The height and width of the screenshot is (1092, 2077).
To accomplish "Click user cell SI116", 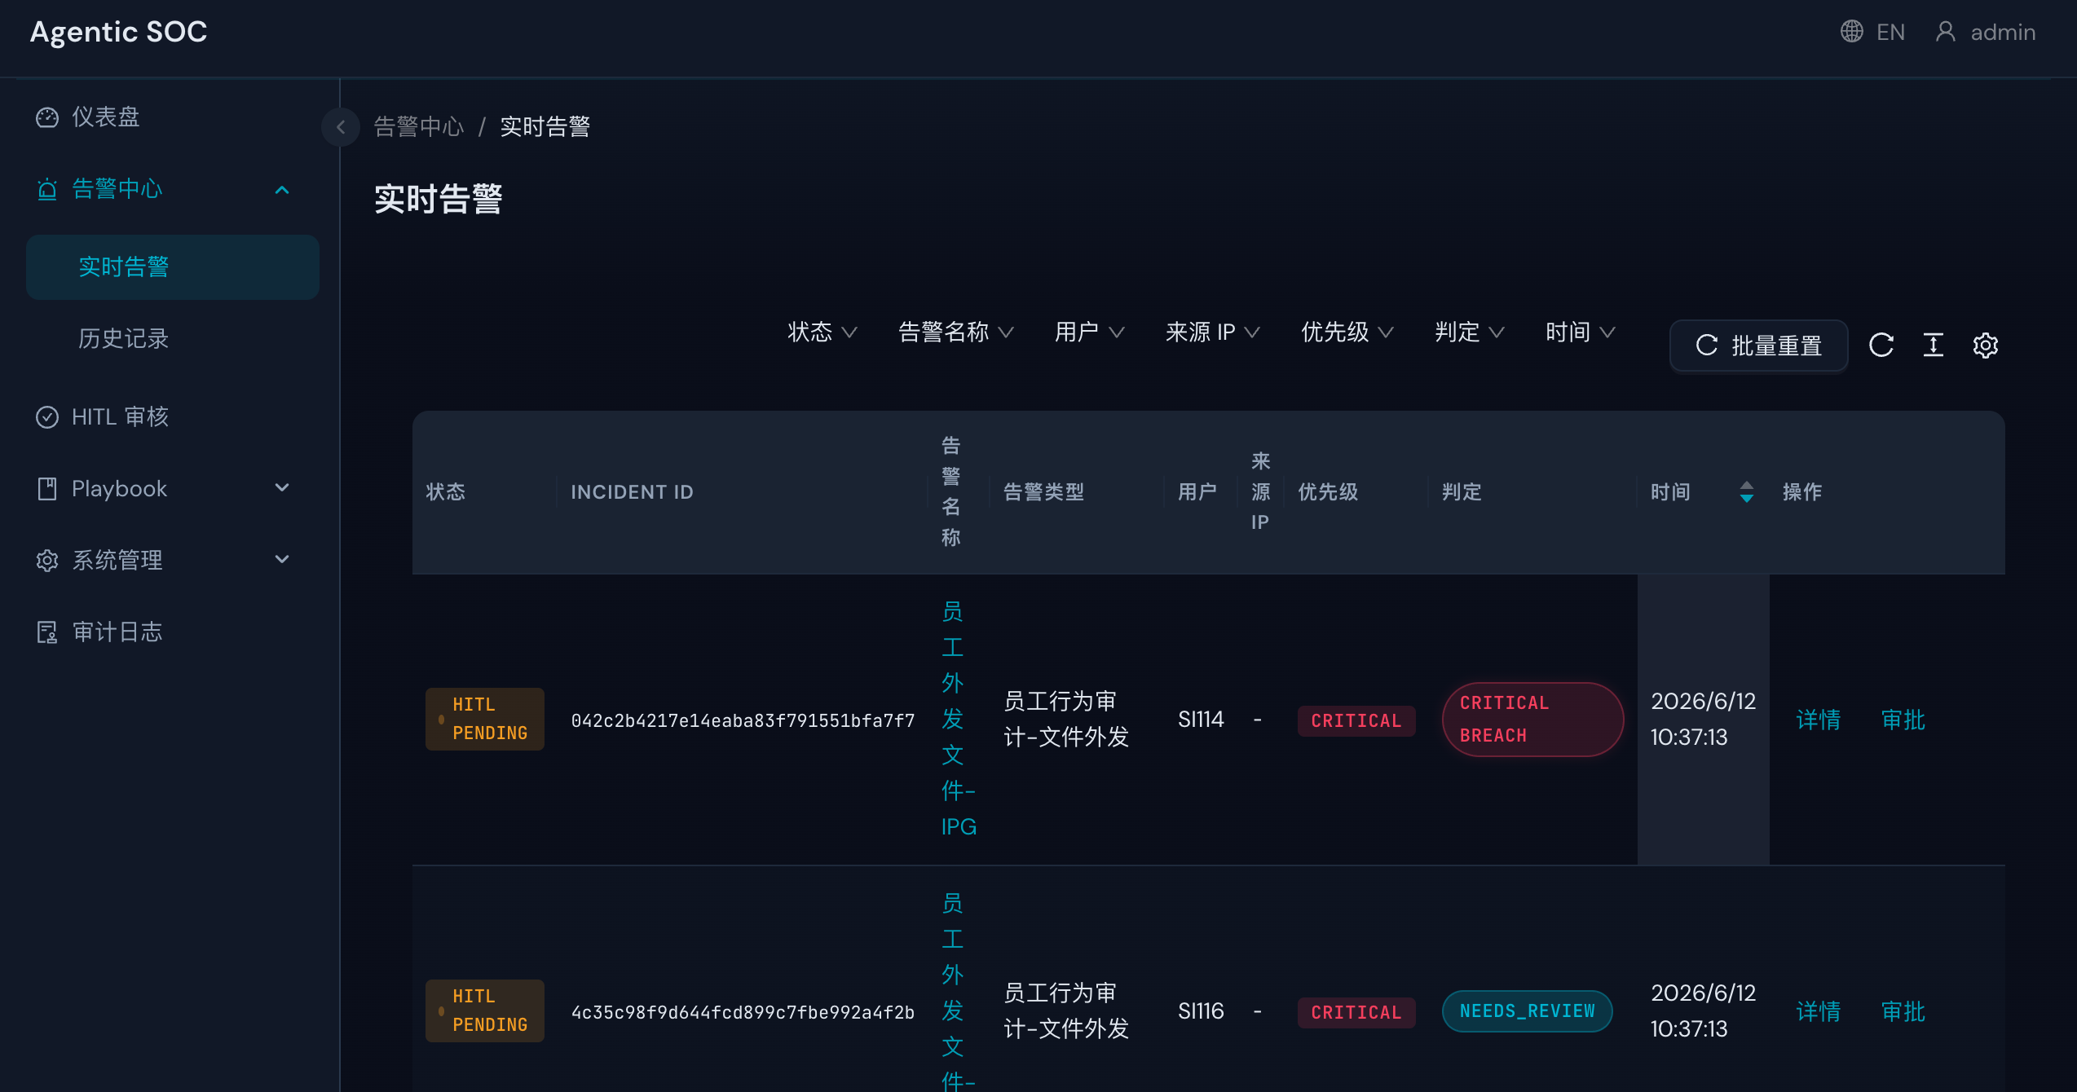I will coord(1201,1011).
